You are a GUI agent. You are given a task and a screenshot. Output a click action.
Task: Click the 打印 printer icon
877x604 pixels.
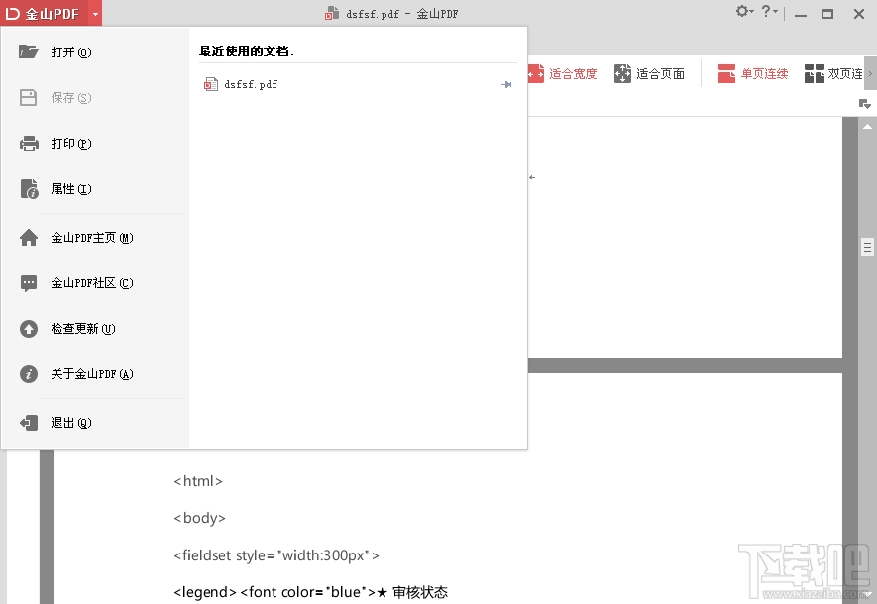tap(27, 143)
